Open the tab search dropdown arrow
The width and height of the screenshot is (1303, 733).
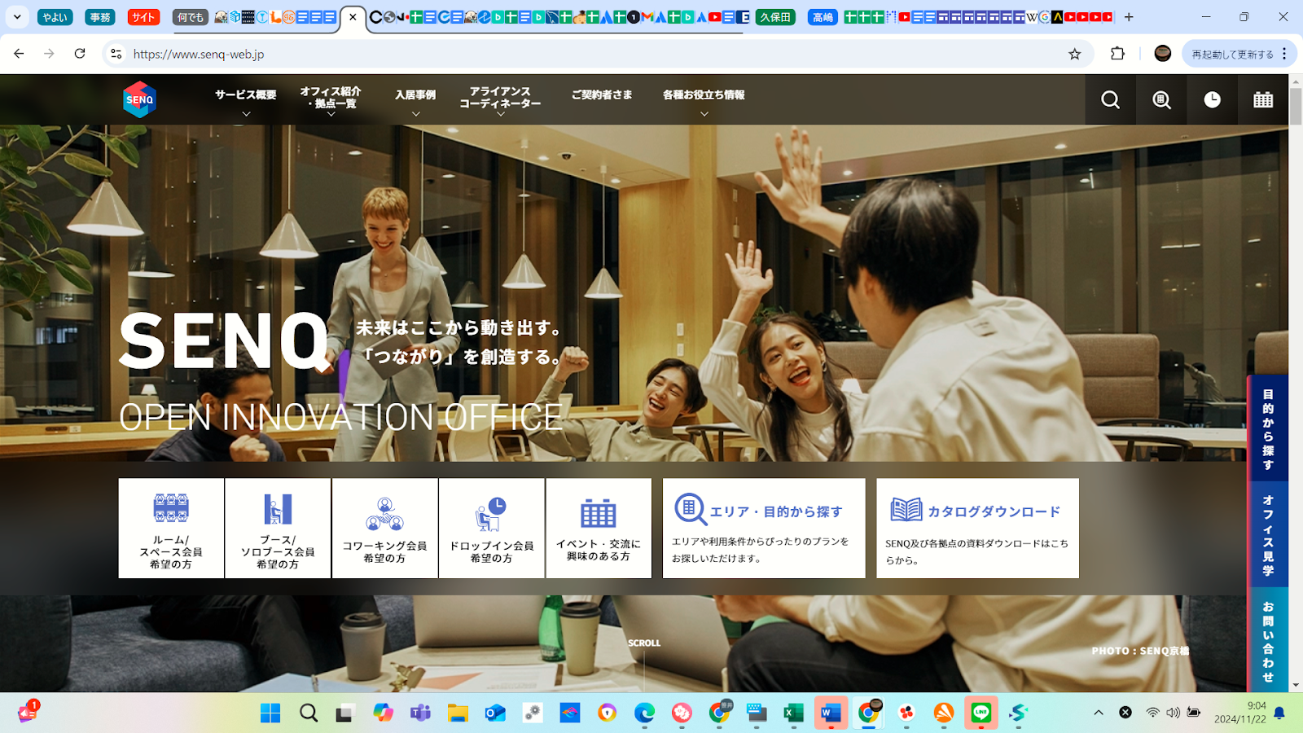click(17, 17)
